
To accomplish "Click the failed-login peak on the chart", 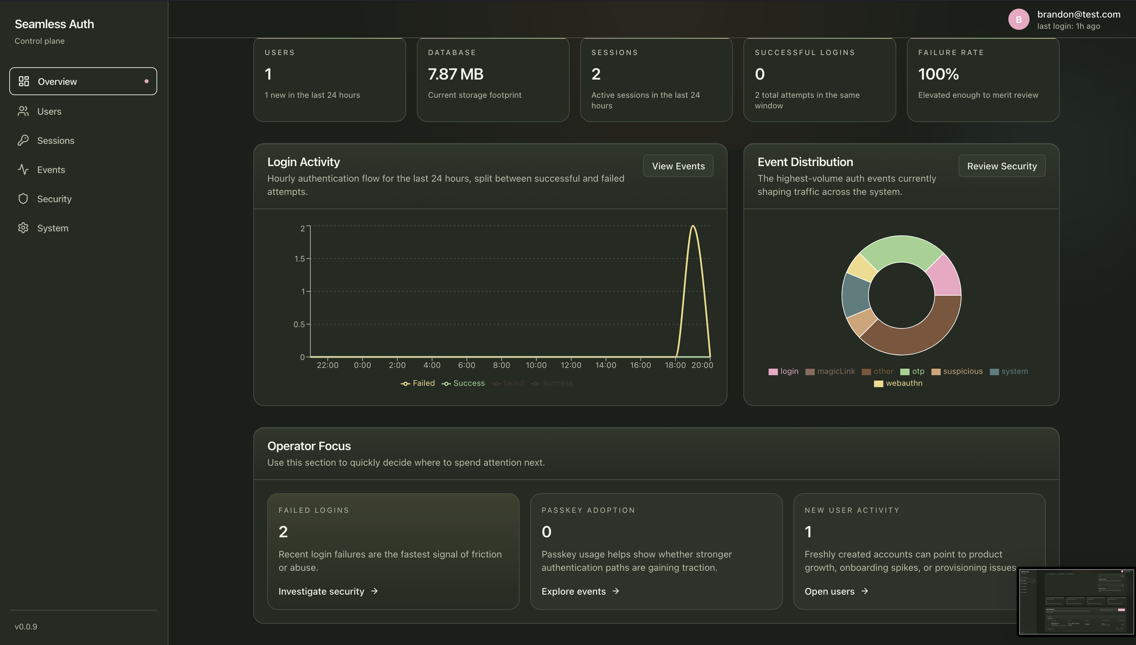I will (x=692, y=226).
